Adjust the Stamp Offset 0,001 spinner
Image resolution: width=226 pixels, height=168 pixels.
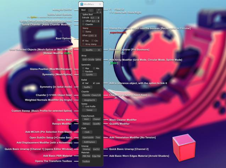click(x=96, y=35)
